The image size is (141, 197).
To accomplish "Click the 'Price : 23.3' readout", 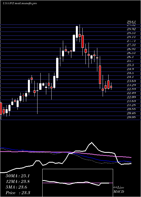I will coord(18,192).
